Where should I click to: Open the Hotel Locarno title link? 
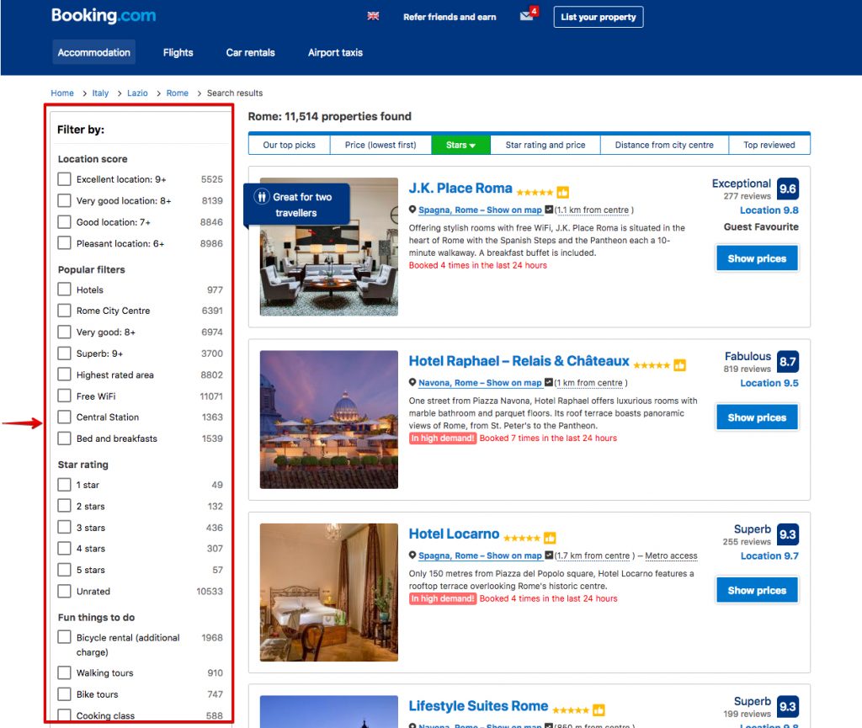[x=454, y=534]
